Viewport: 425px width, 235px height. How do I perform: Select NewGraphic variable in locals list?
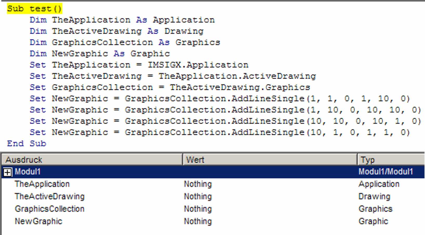[38, 221]
